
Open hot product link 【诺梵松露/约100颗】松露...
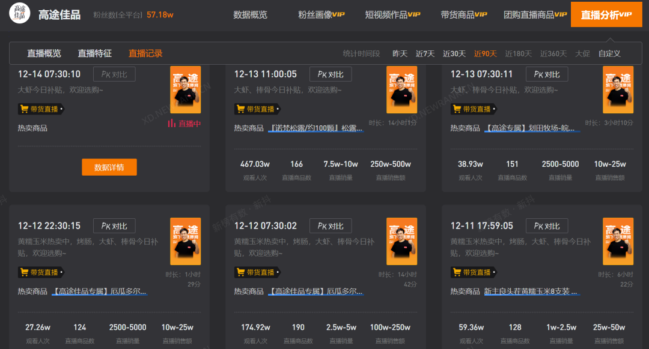point(316,128)
